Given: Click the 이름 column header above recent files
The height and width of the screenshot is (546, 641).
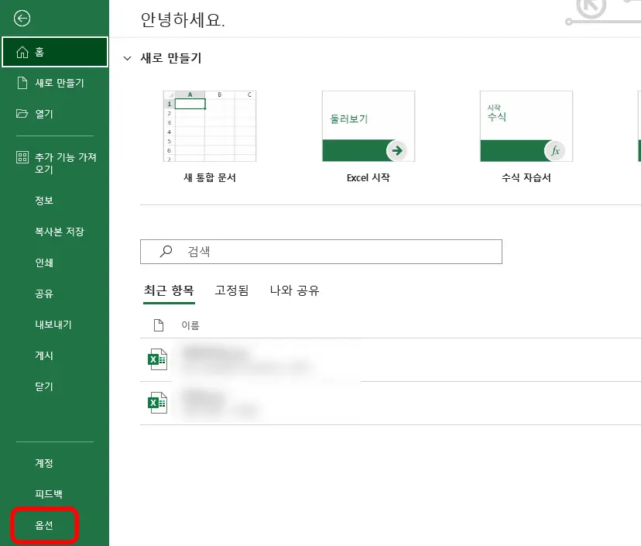Looking at the screenshot, I should (x=190, y=325).
